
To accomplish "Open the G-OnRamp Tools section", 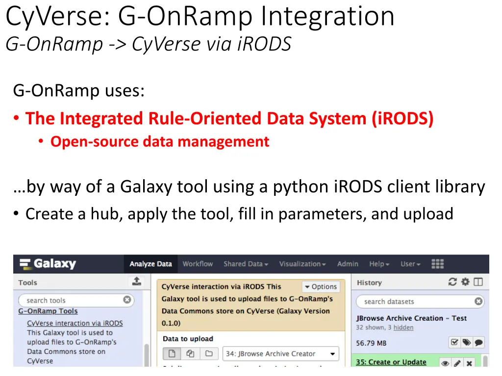I will coord(48,311).
